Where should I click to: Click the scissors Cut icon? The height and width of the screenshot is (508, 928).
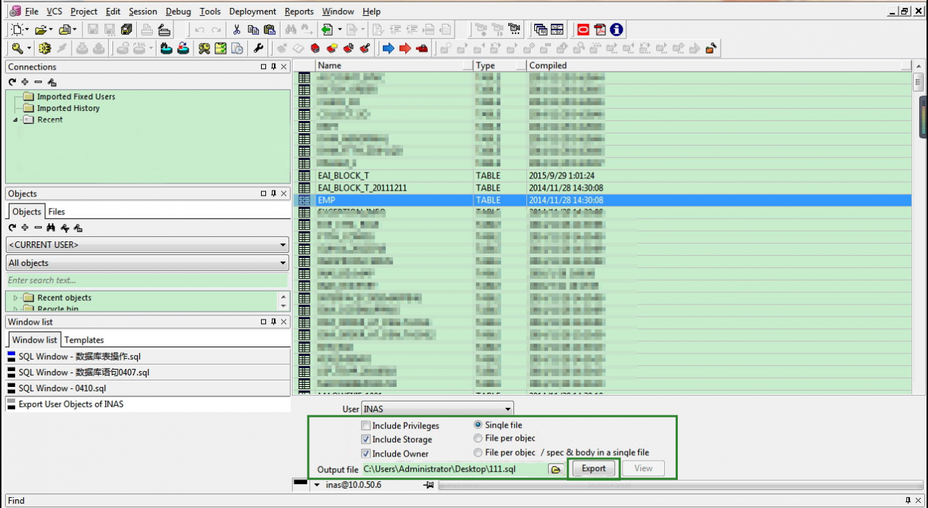point(236,30)
